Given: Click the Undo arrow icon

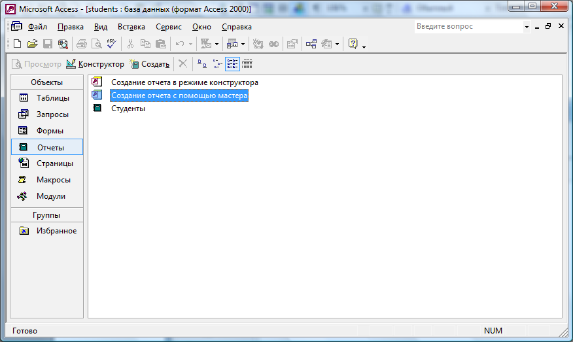Looking at the screenshot, I should click(180, 44).
